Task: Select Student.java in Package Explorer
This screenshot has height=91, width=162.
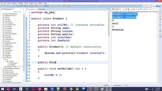Action: (14, 63)
